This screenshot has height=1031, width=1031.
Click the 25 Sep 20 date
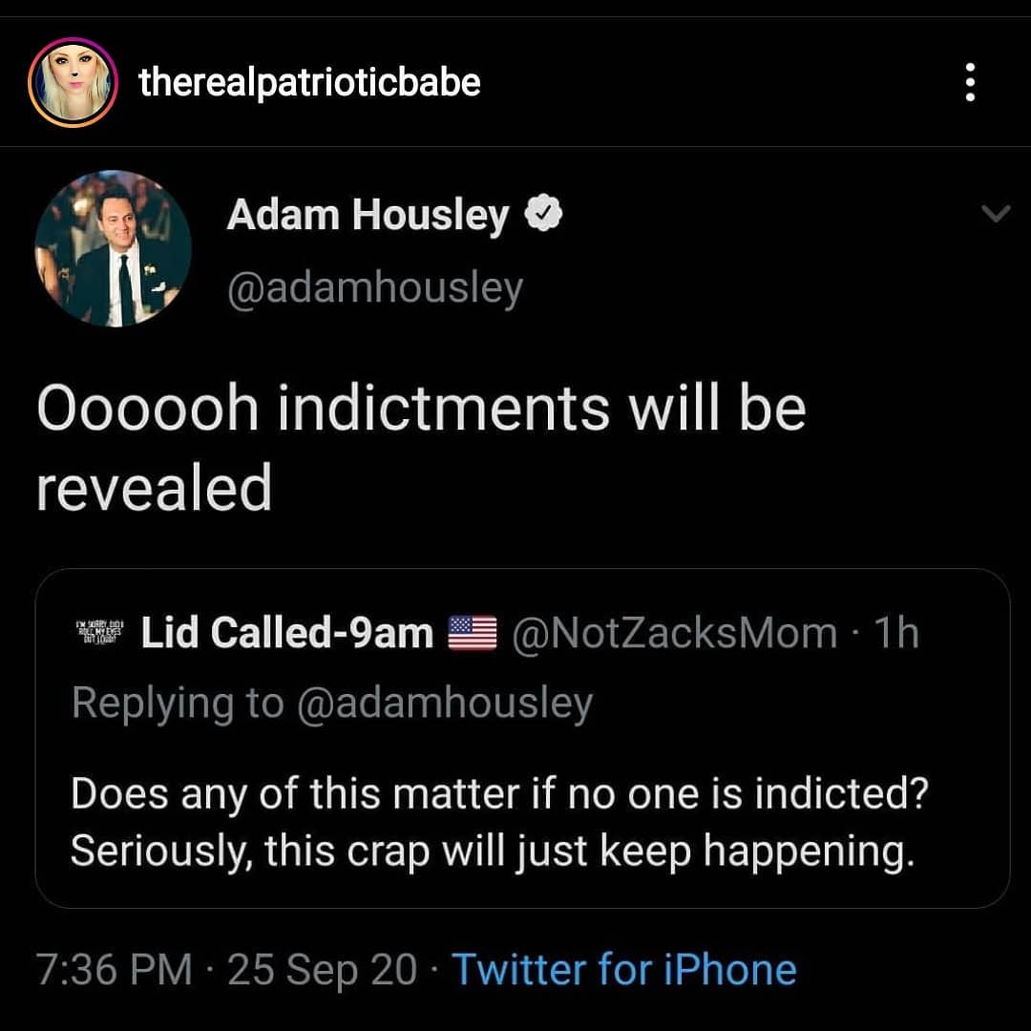(323, 970)
